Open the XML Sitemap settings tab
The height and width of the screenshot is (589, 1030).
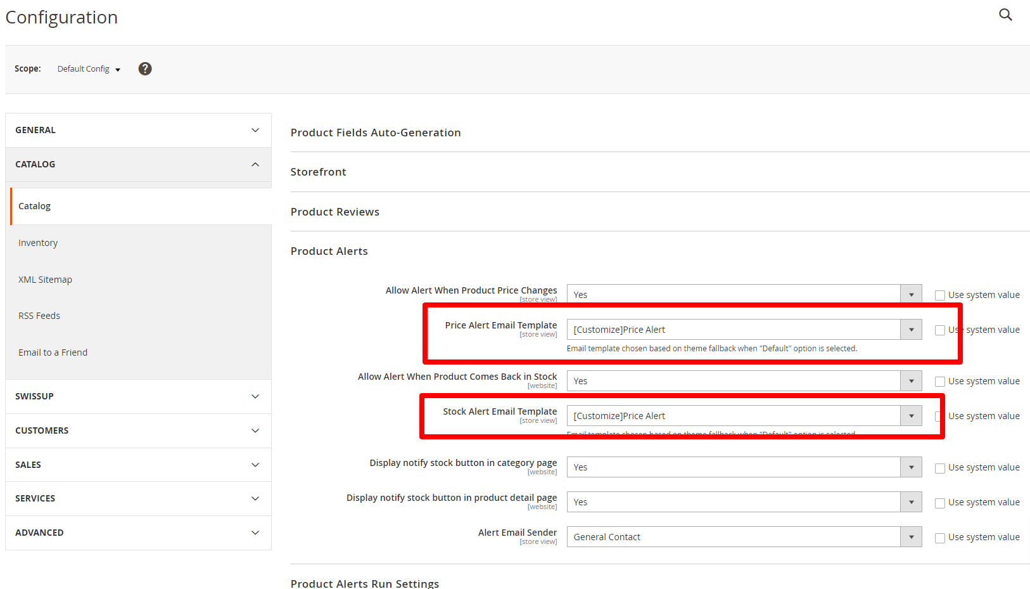point(45,280)
